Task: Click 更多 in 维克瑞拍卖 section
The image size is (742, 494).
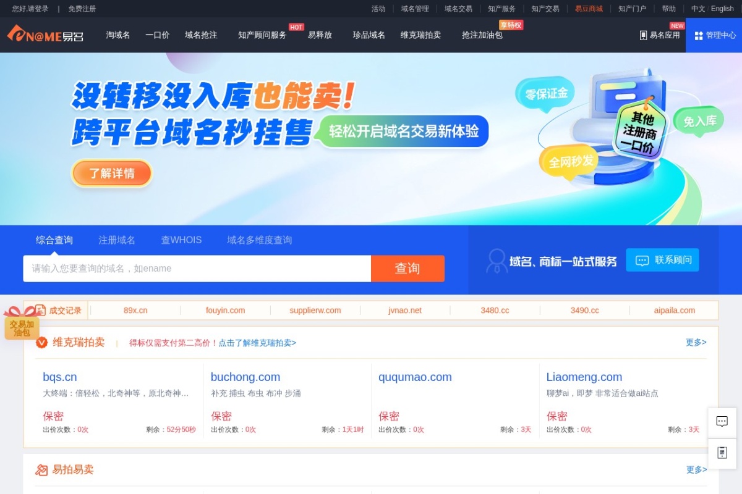Action: (x=696, y=342)
